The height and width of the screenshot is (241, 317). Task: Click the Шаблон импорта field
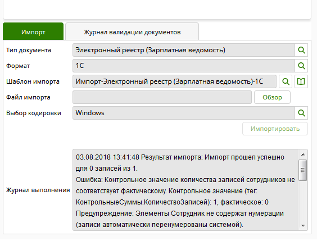pos(174,81)
